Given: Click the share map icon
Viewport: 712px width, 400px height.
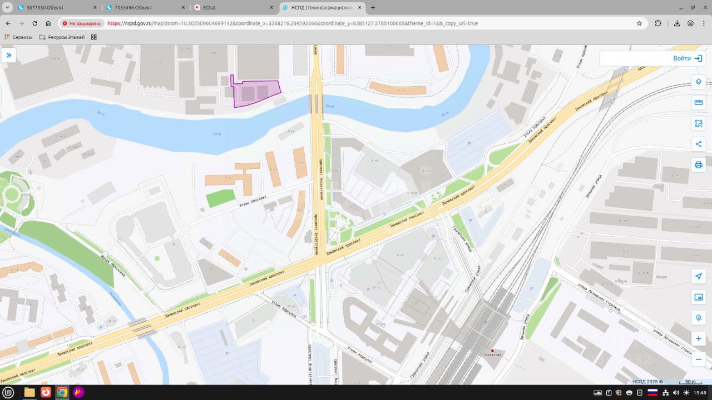Looking at the screenshot, I should pos(699,144).
